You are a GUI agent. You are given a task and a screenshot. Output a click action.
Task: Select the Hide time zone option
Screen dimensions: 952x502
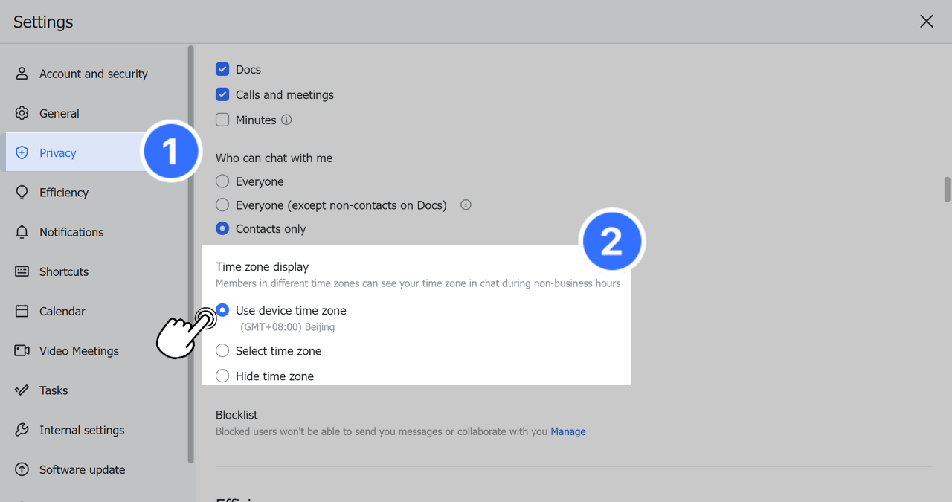pyautogui.click(x=222, y=376)
